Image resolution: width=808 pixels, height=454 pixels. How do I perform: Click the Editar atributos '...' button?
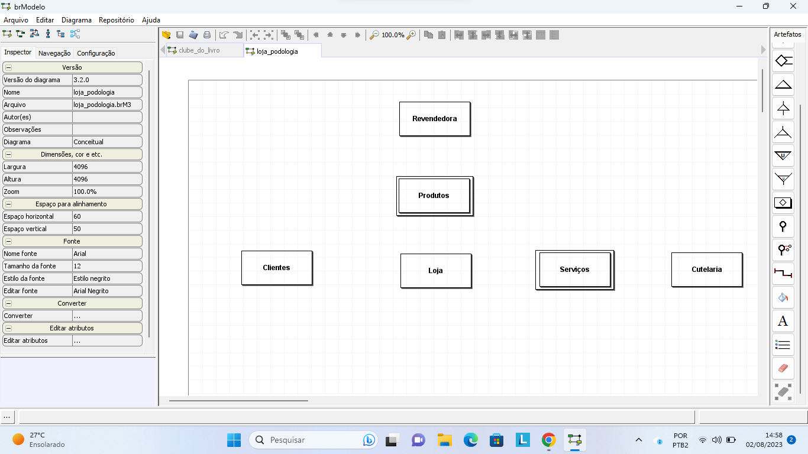pos(107,340)
